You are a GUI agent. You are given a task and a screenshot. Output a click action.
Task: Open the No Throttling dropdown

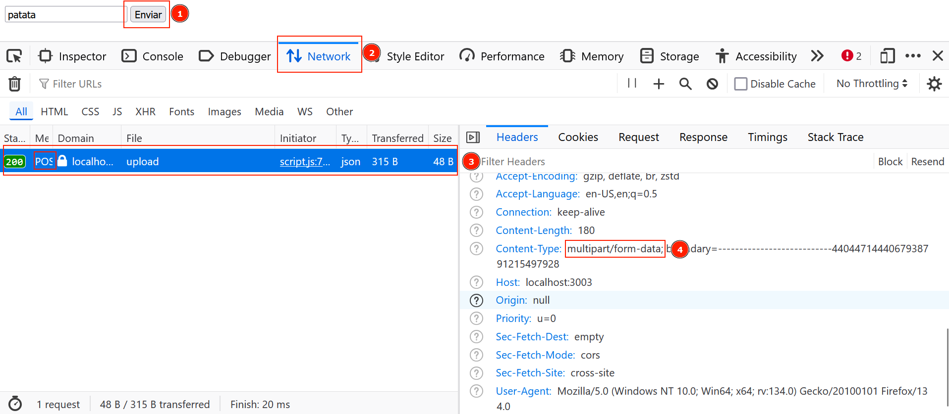(872, 84)
